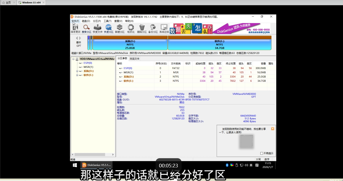Select 系统(D:) in the disk tree
Image resolution: width=343 pixels, height=181 pixels.
coord(88,71)
